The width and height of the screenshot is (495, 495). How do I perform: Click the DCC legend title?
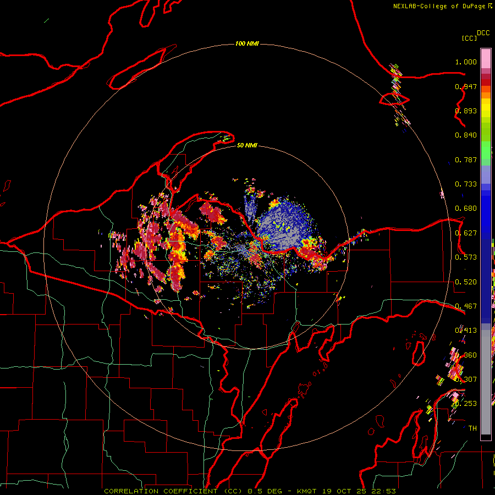(x=483, y=33)
